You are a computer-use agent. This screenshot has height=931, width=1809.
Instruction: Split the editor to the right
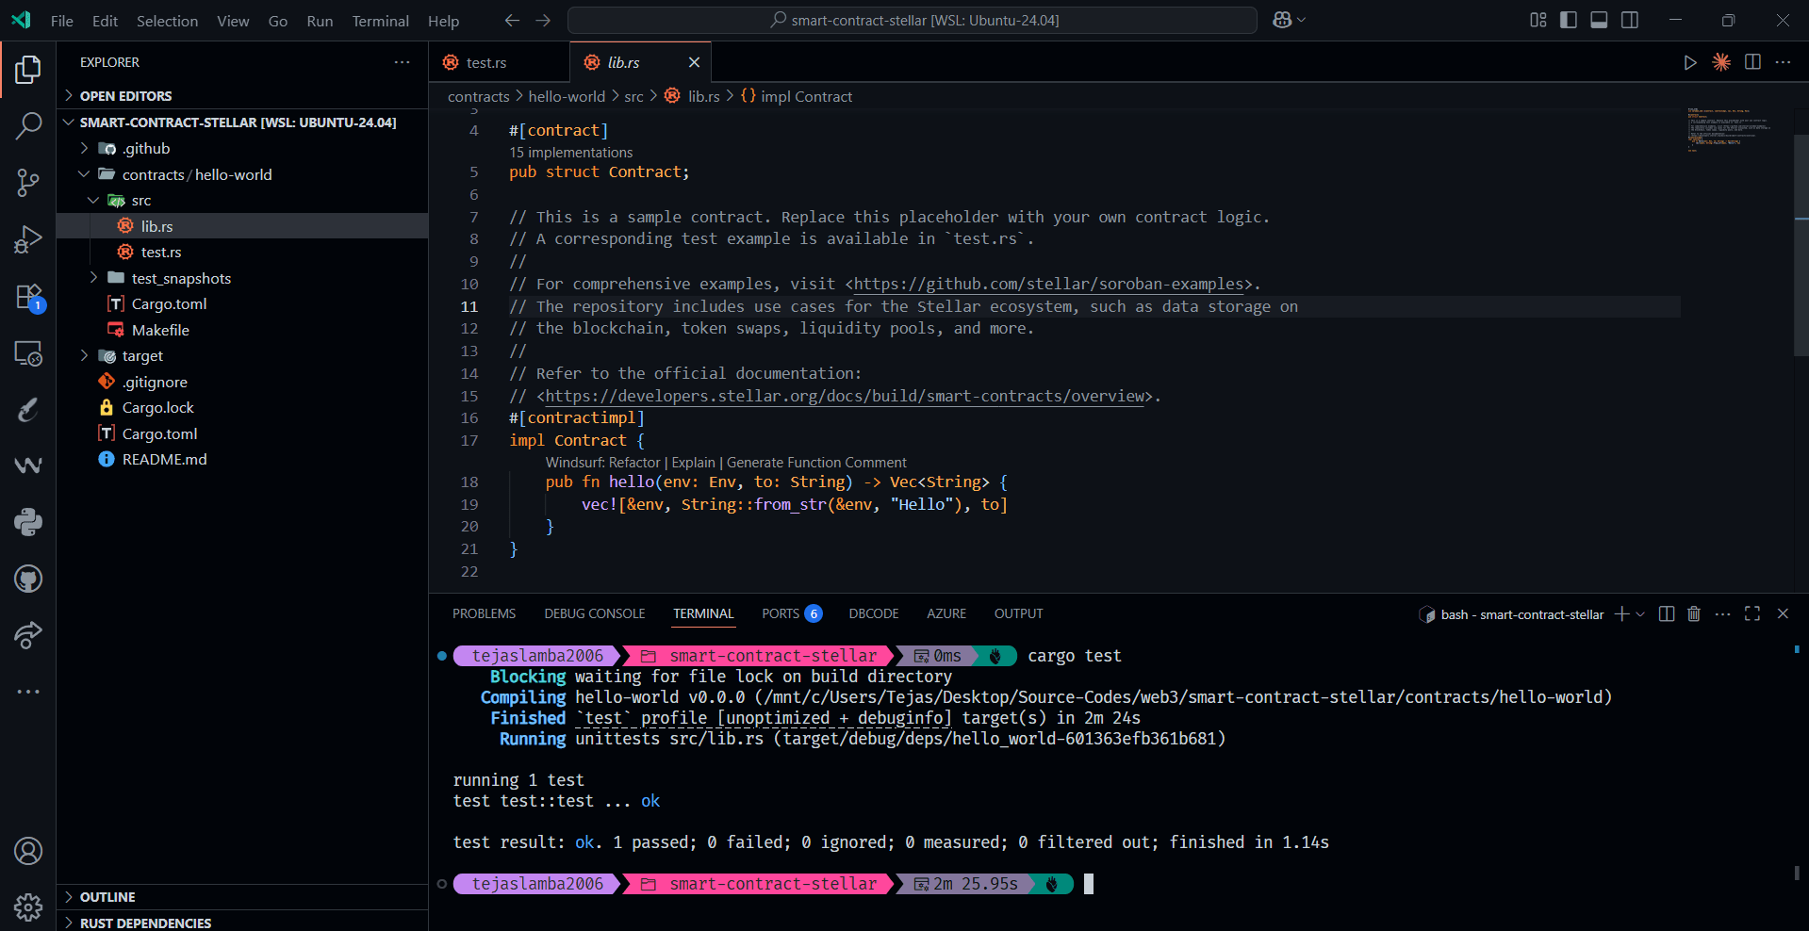point(1752,62)
